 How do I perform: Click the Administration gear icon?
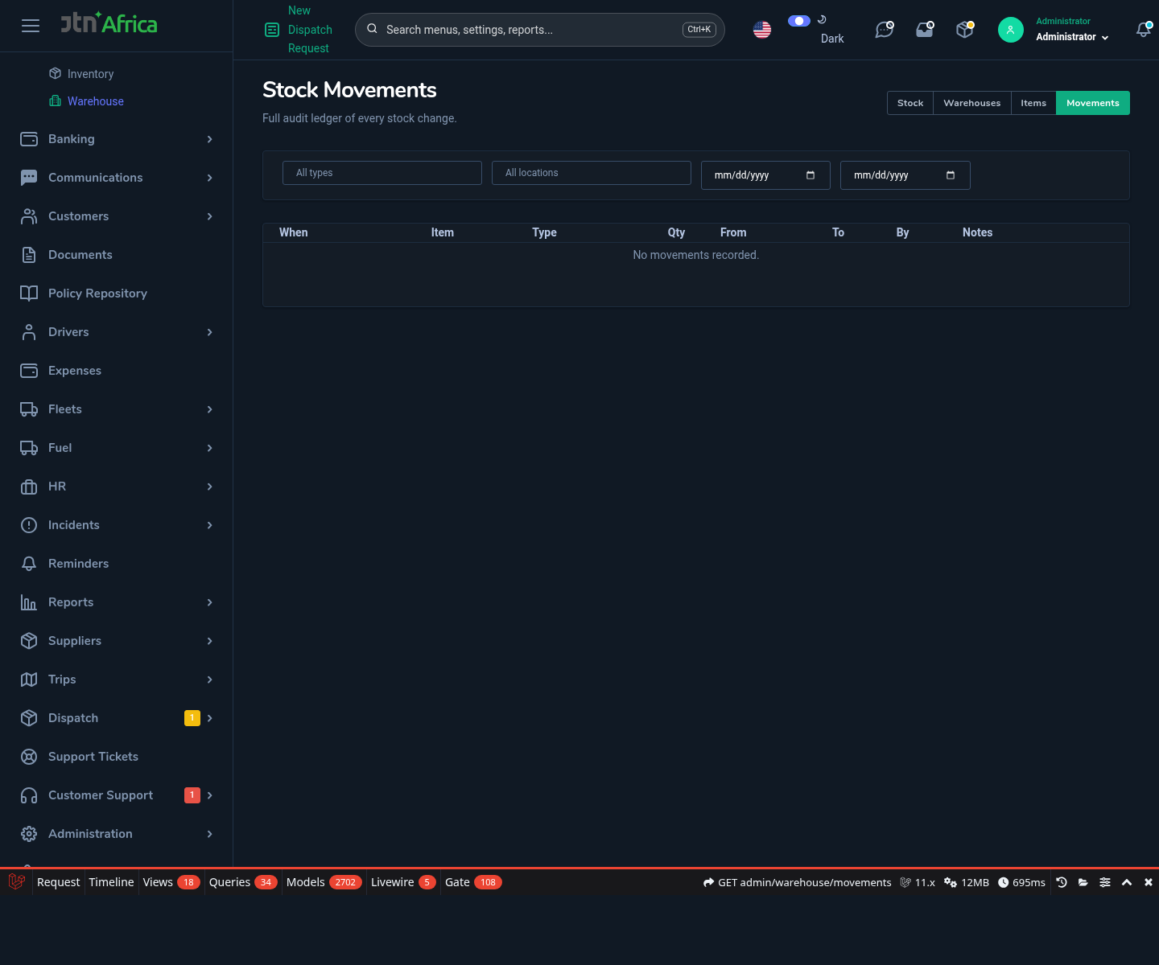[29, 834]
